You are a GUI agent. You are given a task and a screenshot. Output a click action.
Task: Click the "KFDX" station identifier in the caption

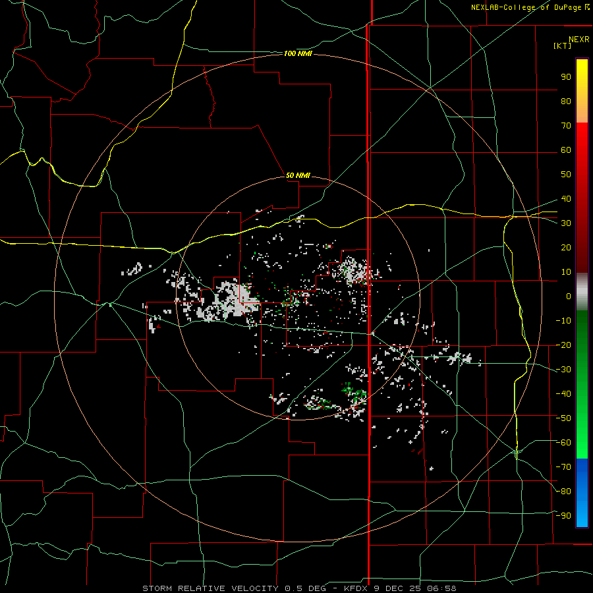tap(357, 588)
